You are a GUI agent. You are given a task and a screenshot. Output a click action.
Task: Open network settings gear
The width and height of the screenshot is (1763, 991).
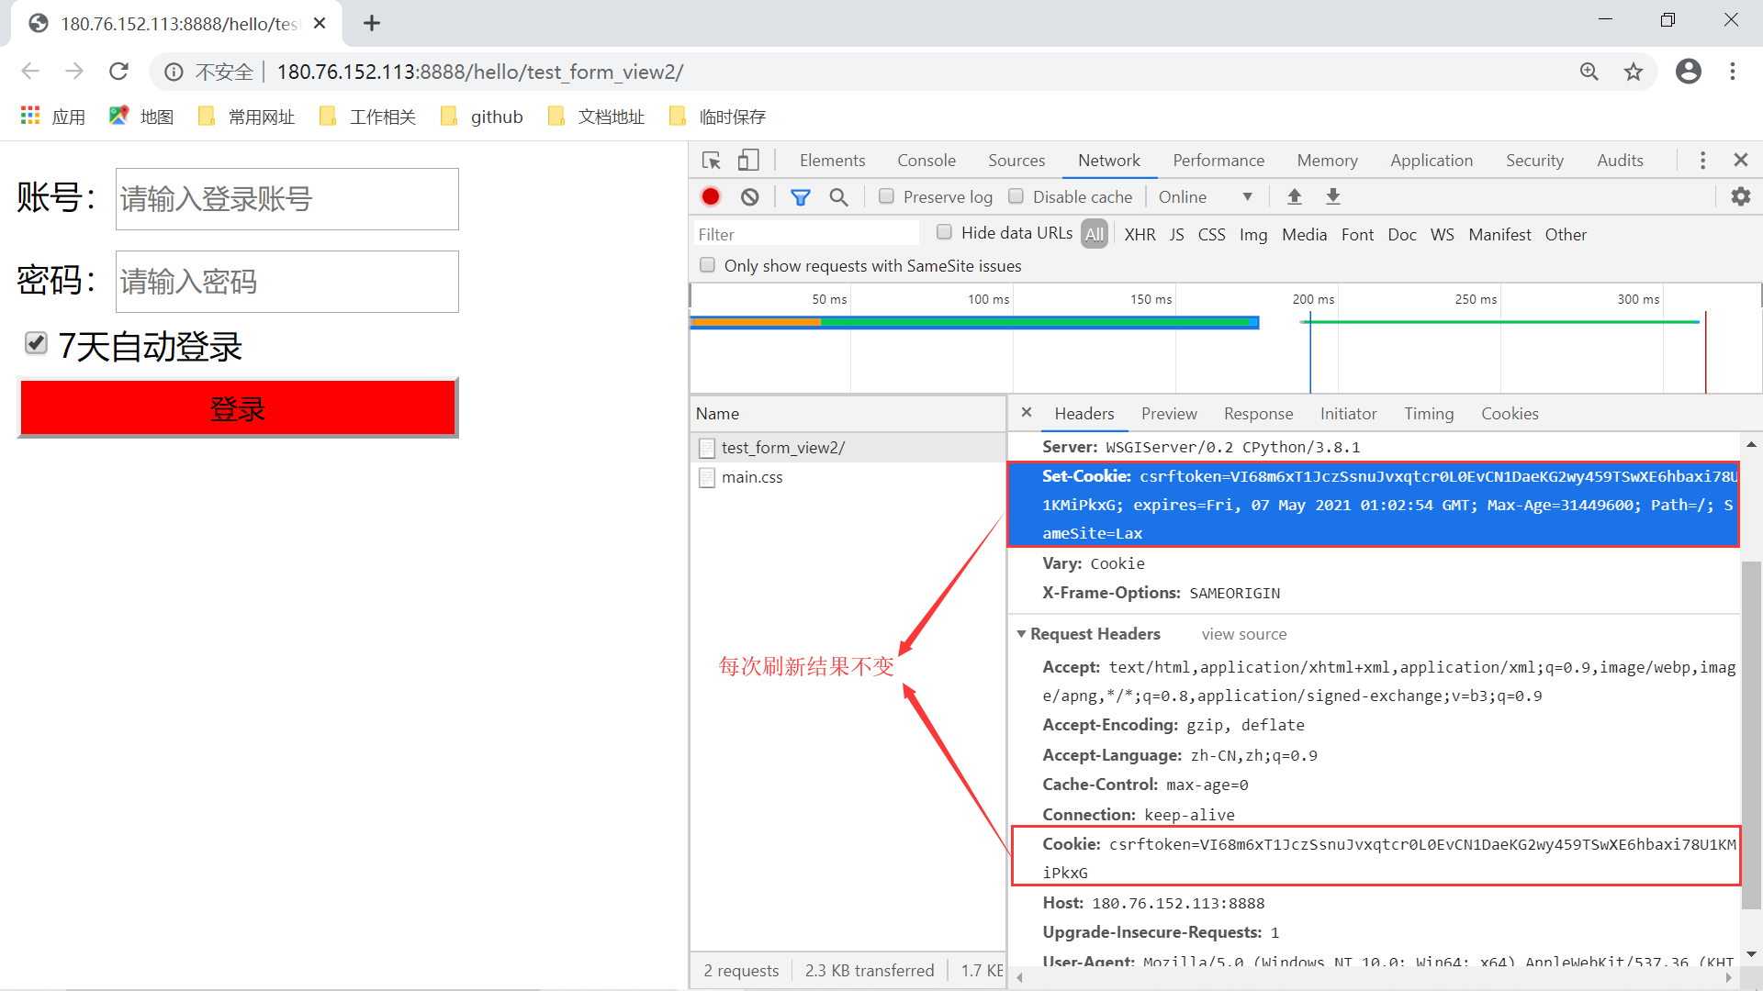point(1741,196)
